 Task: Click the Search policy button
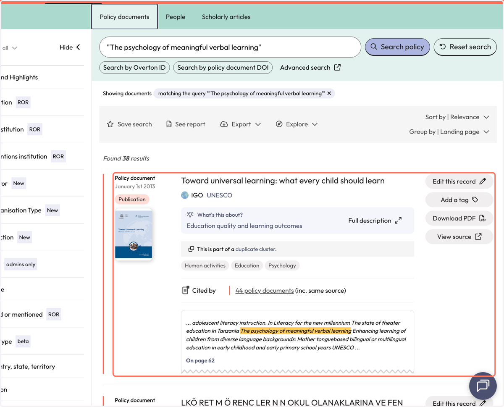[397, 47]
